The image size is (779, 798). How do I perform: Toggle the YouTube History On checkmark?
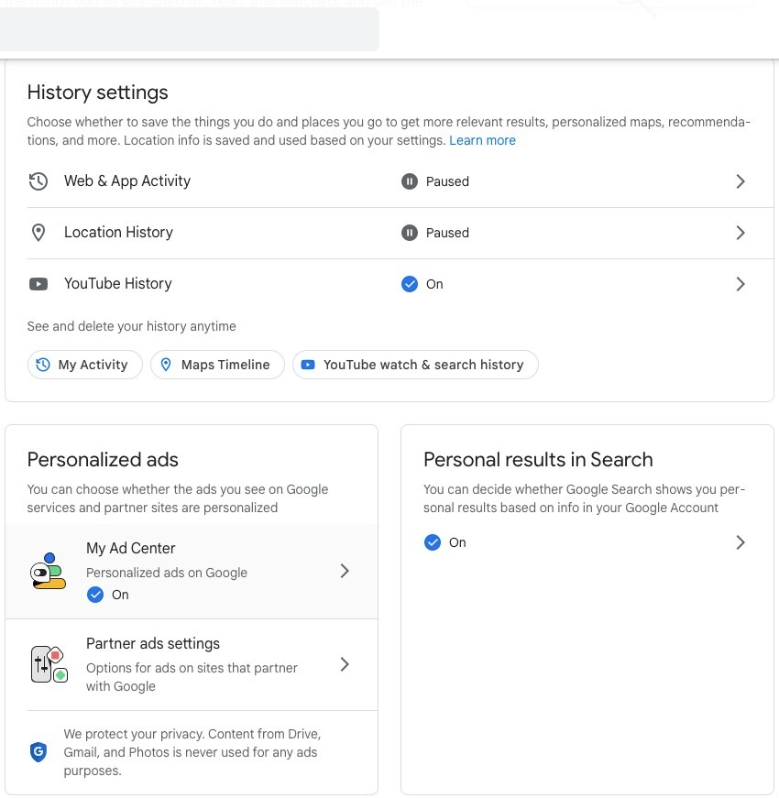410,284
